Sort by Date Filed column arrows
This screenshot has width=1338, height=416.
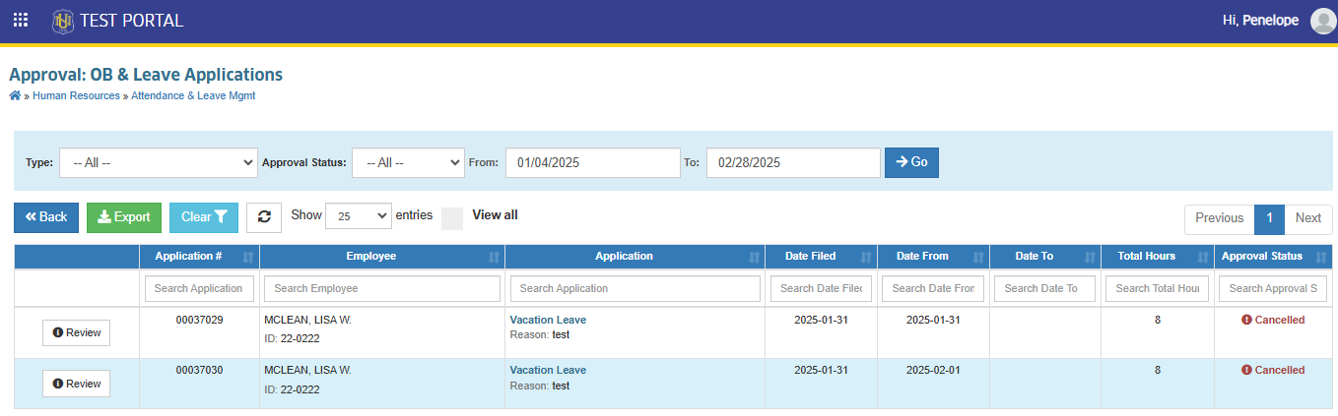(866, 257)
